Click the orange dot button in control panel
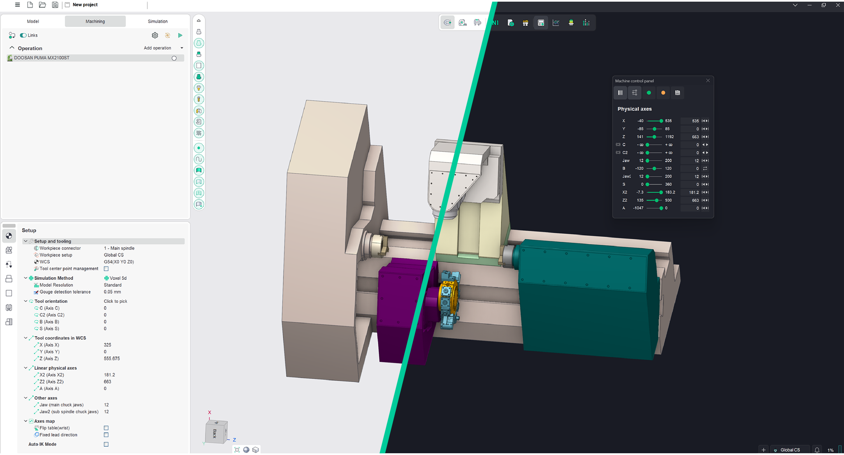Screen dimensions: 844x455 (663, 93)
